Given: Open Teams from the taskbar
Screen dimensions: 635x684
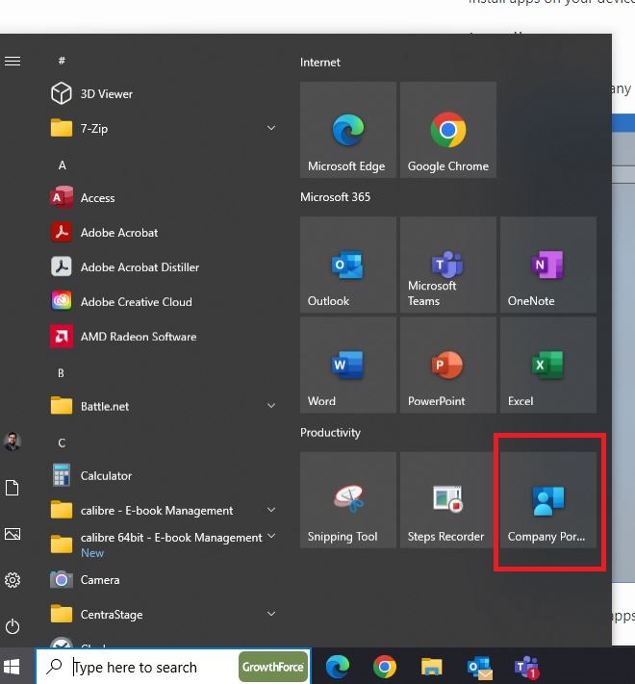Looking at the screenshot, I should [526, 668].
